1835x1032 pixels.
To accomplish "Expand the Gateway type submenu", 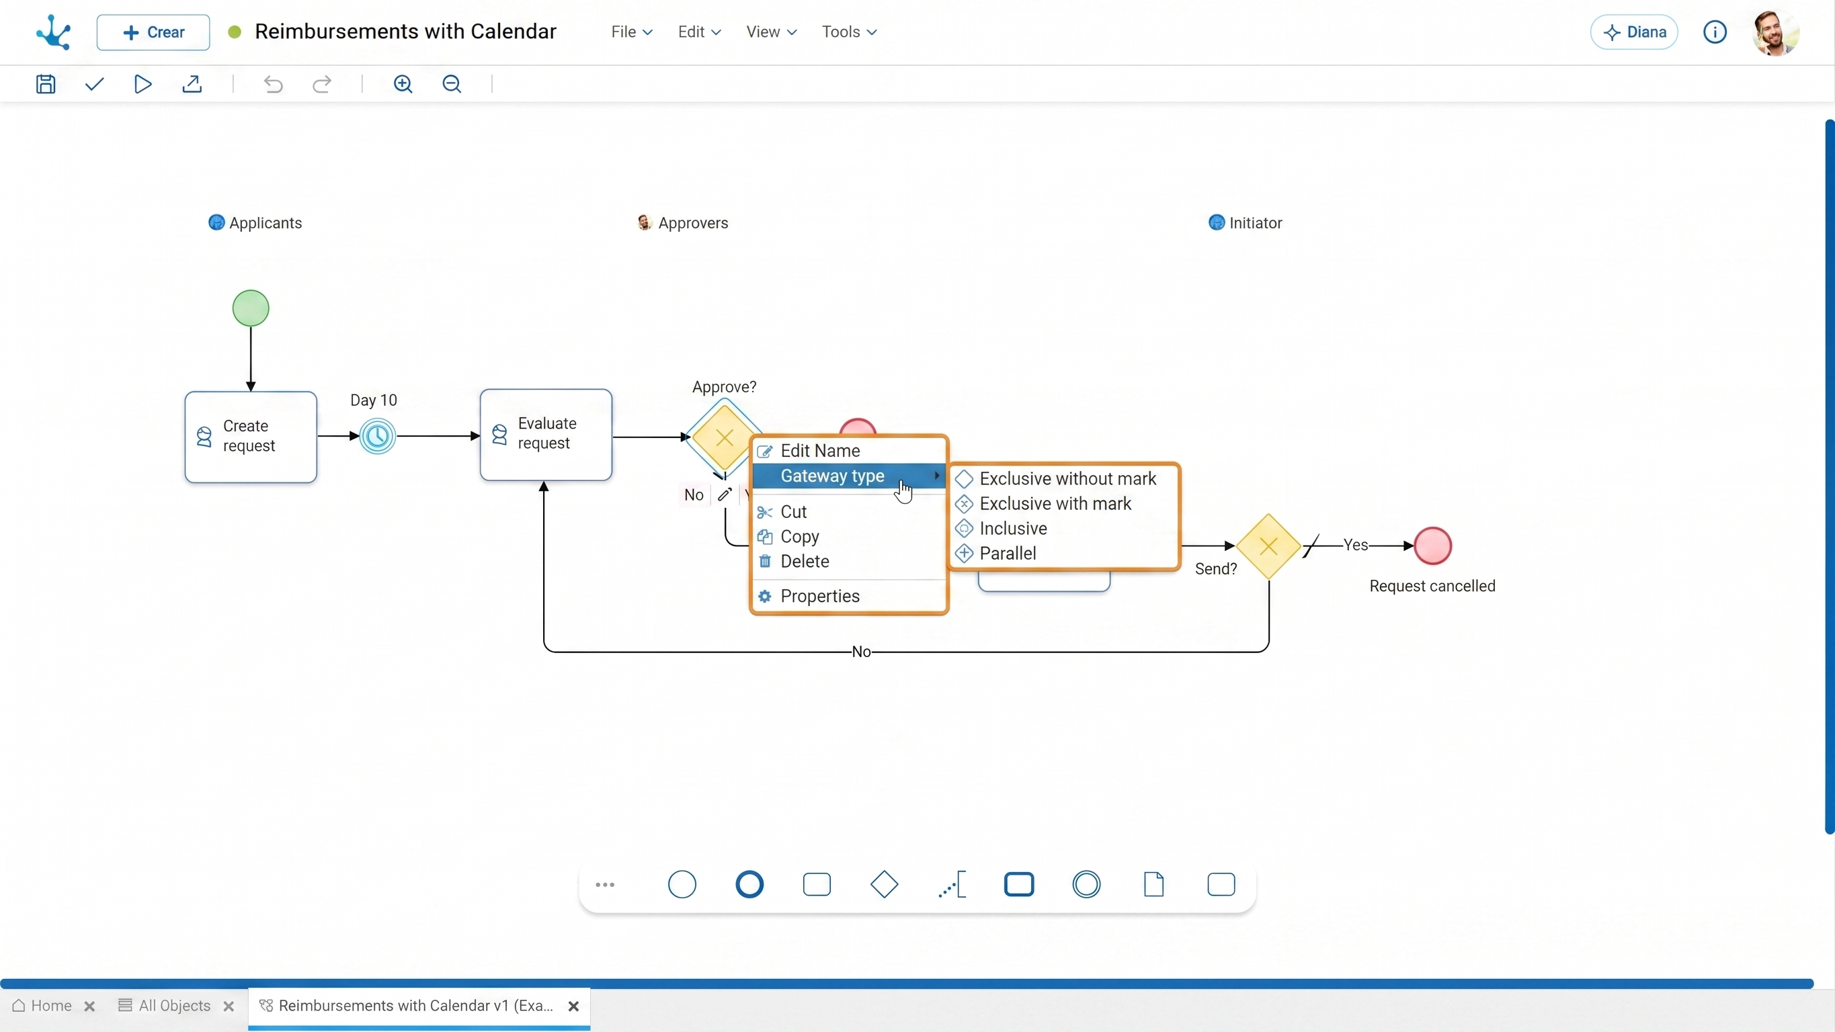I will coord(849,476).
